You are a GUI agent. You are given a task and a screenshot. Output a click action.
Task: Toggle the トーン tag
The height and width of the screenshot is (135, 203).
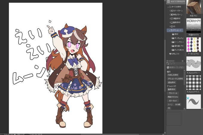170,105
